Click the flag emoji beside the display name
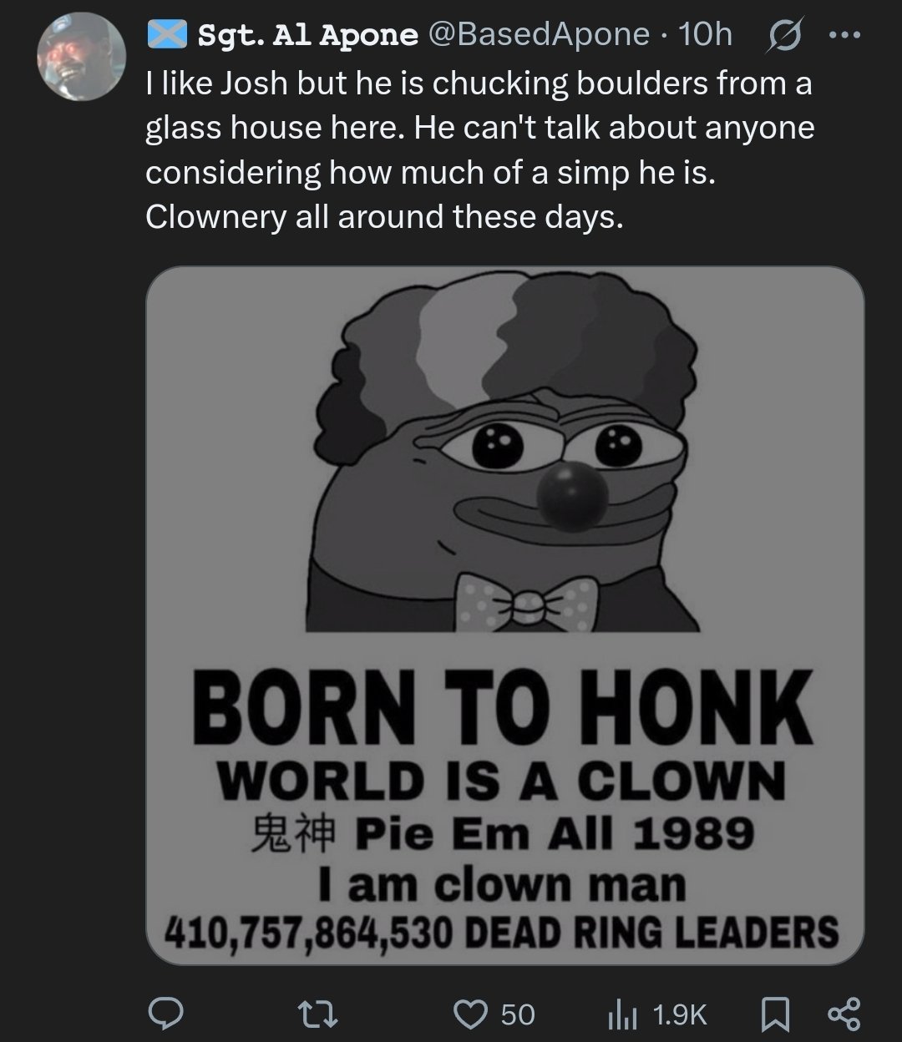 click(x=167, y=35)
